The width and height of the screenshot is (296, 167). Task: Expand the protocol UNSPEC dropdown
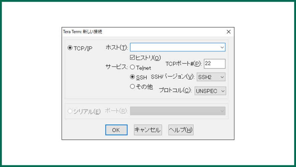(x=210, y=91)
